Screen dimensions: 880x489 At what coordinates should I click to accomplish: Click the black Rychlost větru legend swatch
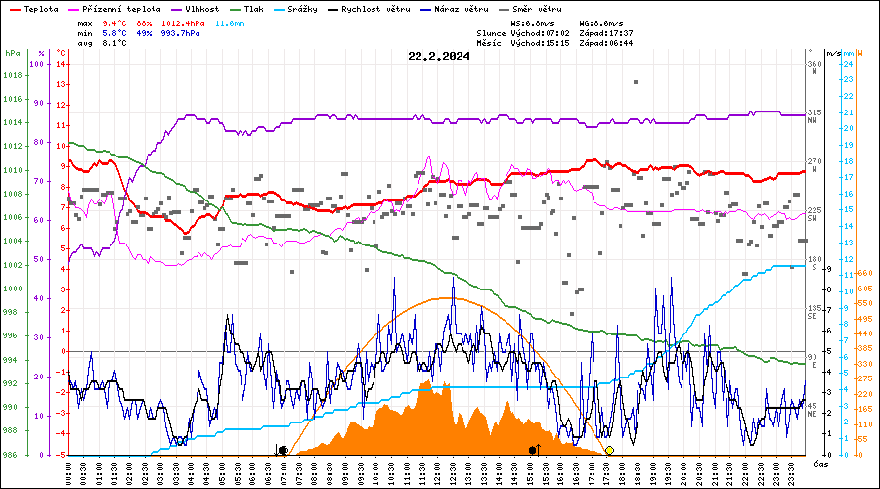333,10
